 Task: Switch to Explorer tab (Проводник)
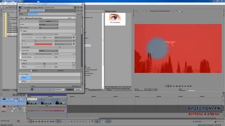(6, 90)
